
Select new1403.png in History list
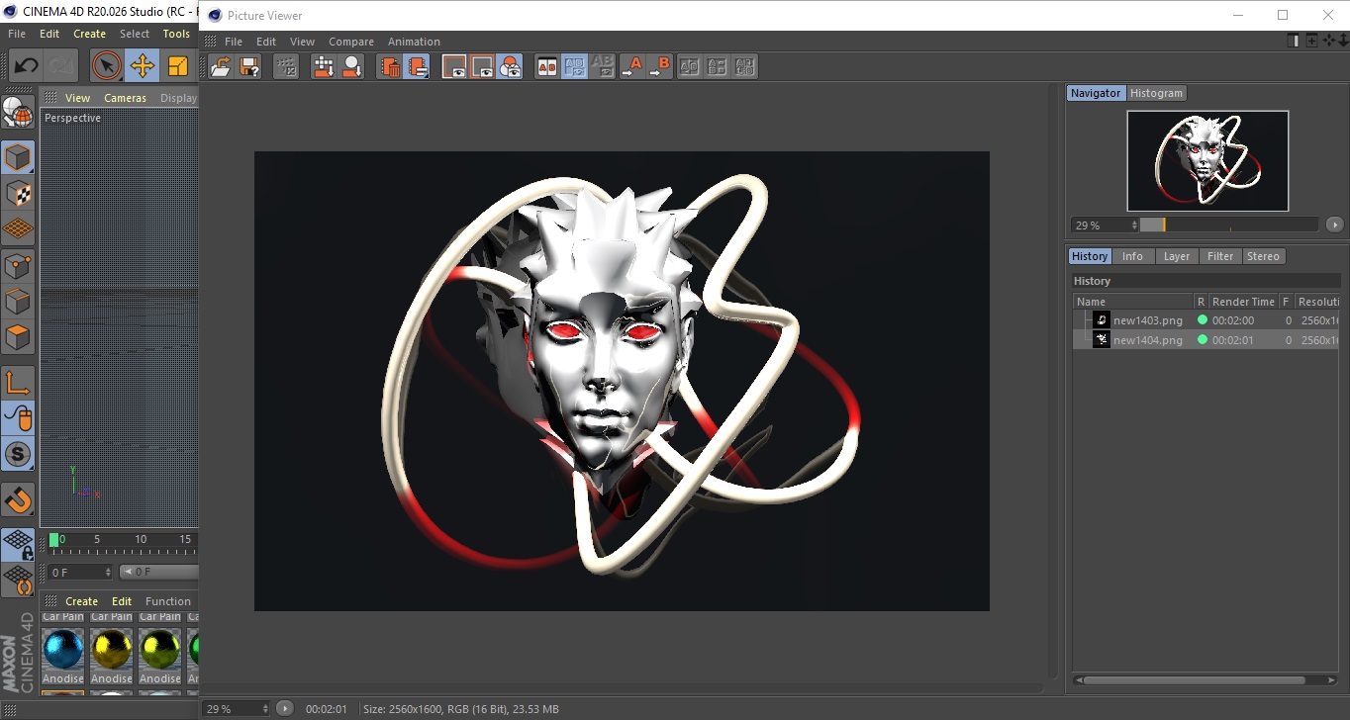[x=1147, y=320]
